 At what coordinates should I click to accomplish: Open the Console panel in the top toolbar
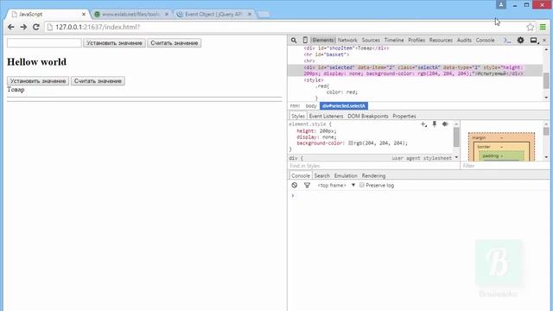click(x=485, y=41)
